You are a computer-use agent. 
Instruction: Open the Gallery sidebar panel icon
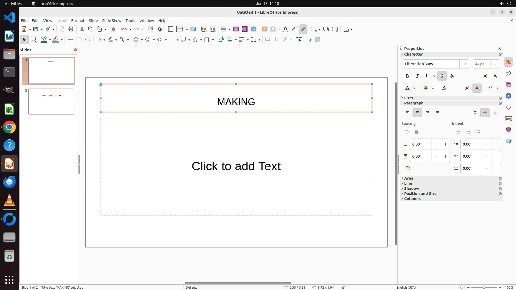pyautogui.click(x=508, y=85)
